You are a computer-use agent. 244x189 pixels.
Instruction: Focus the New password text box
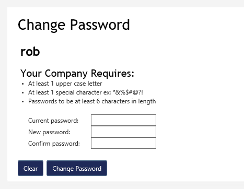pyautogui.click(x=123, y=132)
